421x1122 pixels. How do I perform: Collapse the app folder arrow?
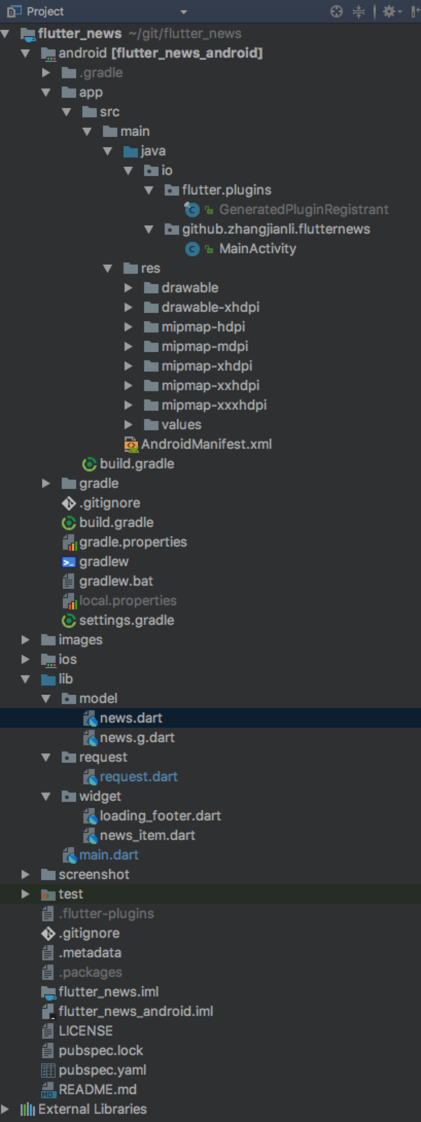[x=46, y=93]
